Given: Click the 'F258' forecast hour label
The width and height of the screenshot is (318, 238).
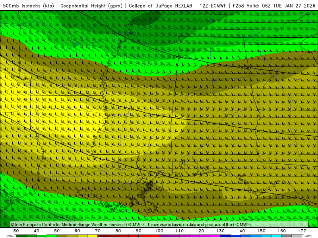Looking at the screenshot, I should coord(238,6).
